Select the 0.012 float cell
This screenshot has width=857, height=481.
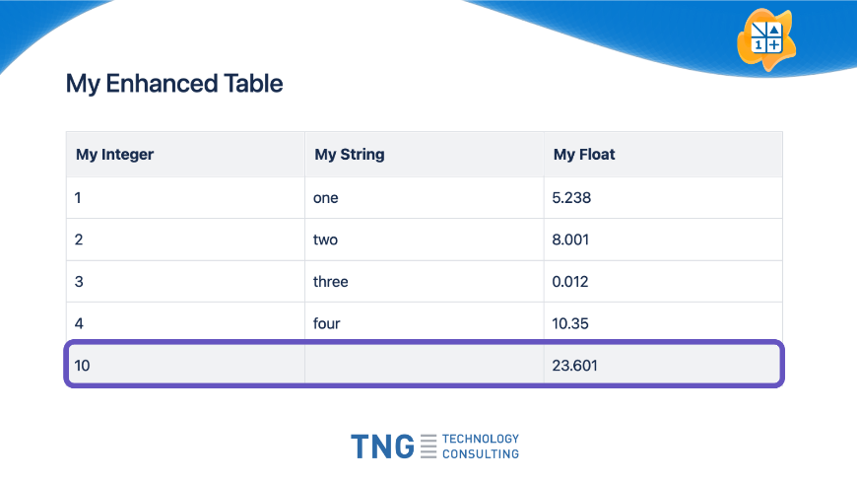pyautogui.click(x=571, y=282)
